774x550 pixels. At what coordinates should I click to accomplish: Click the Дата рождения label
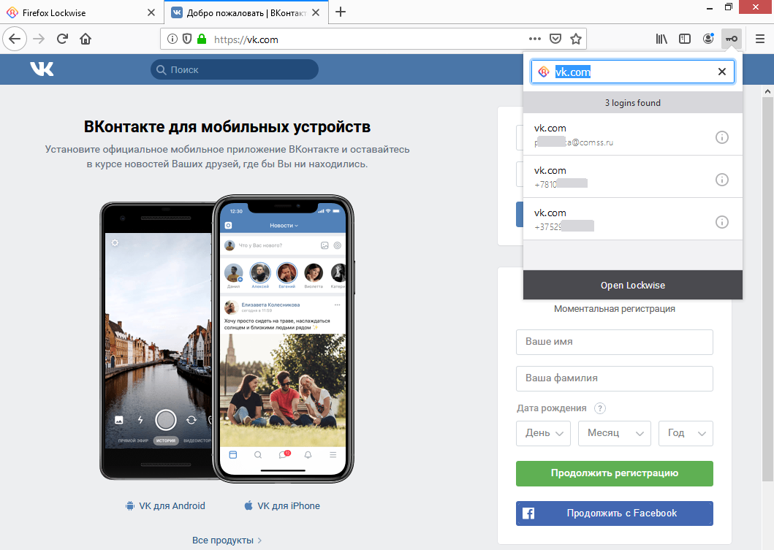(551, 408)
